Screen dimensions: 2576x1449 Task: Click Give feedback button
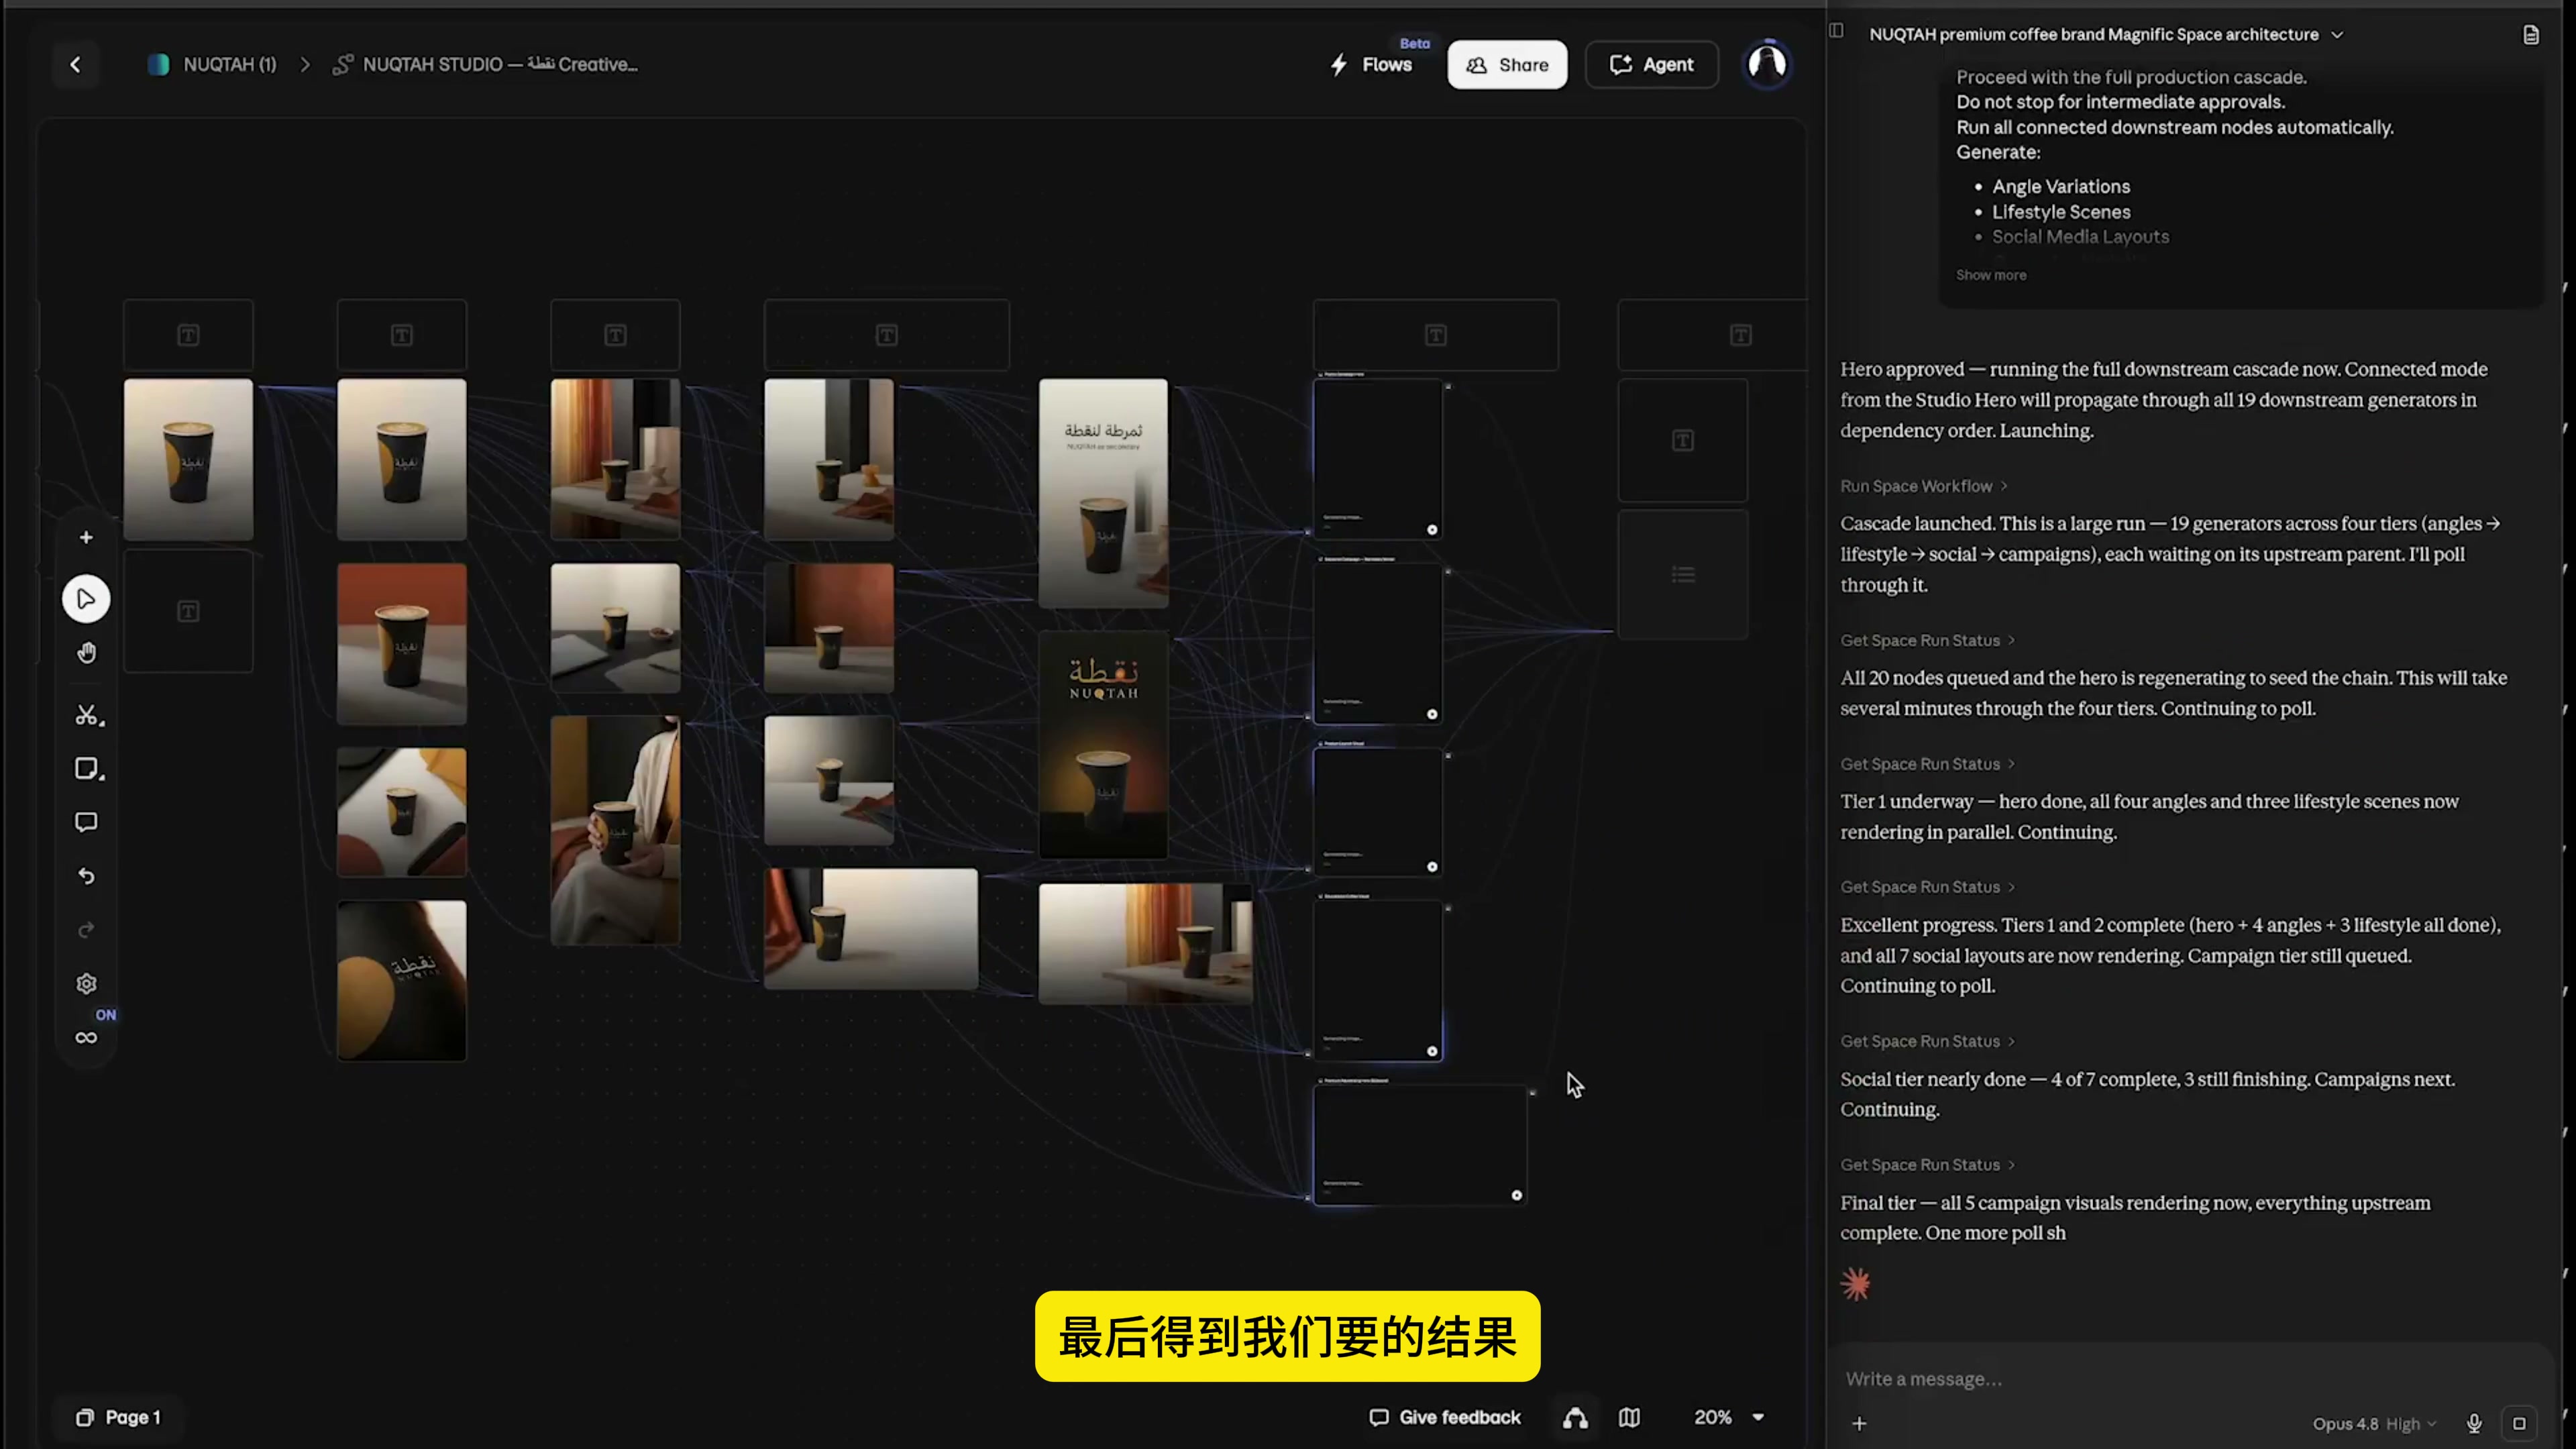[x=1444, y=1417]
